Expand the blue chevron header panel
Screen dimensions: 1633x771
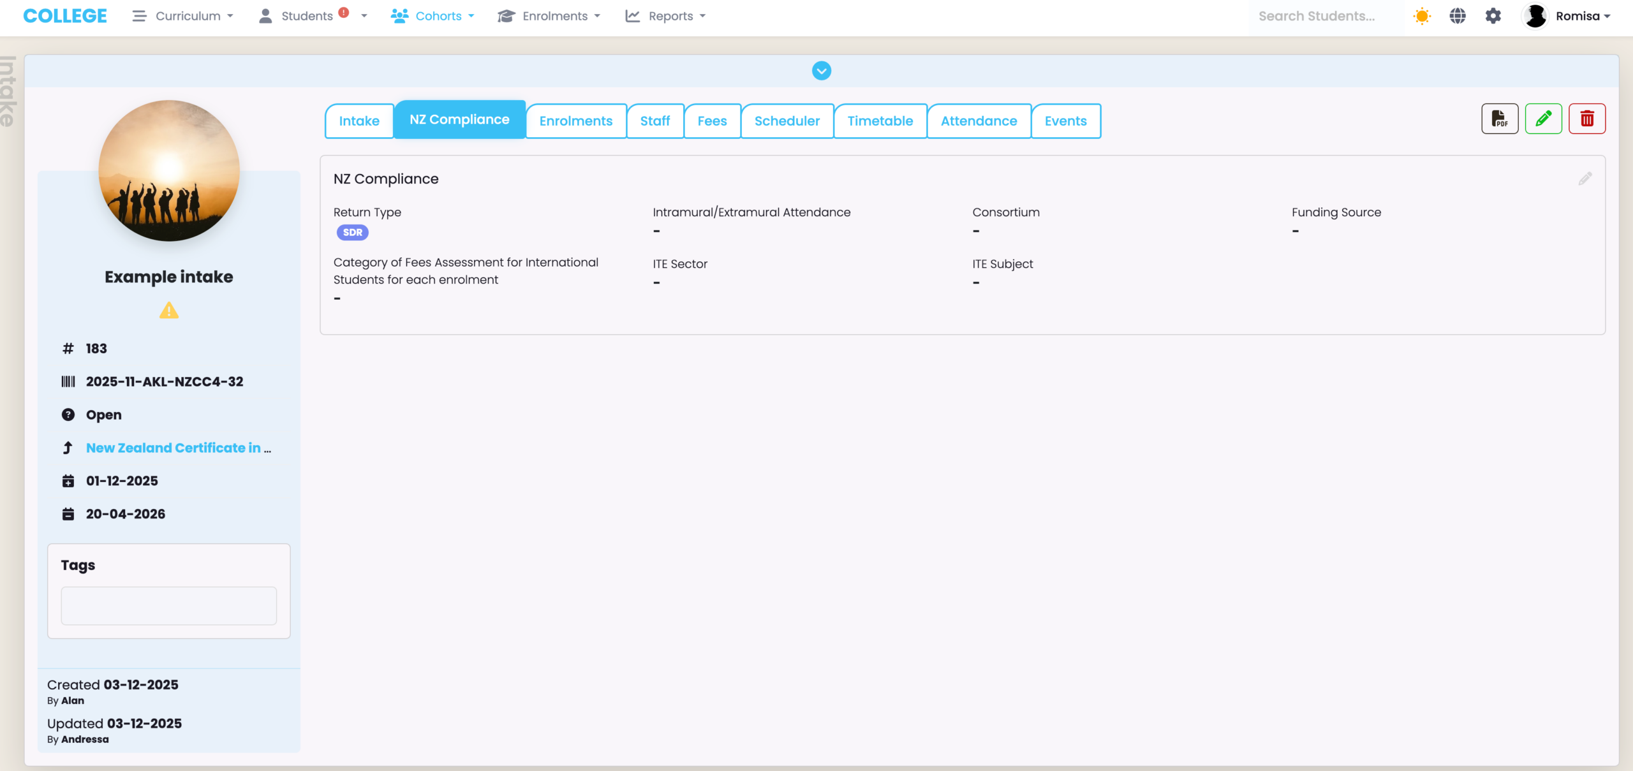[x=821, y=71]
